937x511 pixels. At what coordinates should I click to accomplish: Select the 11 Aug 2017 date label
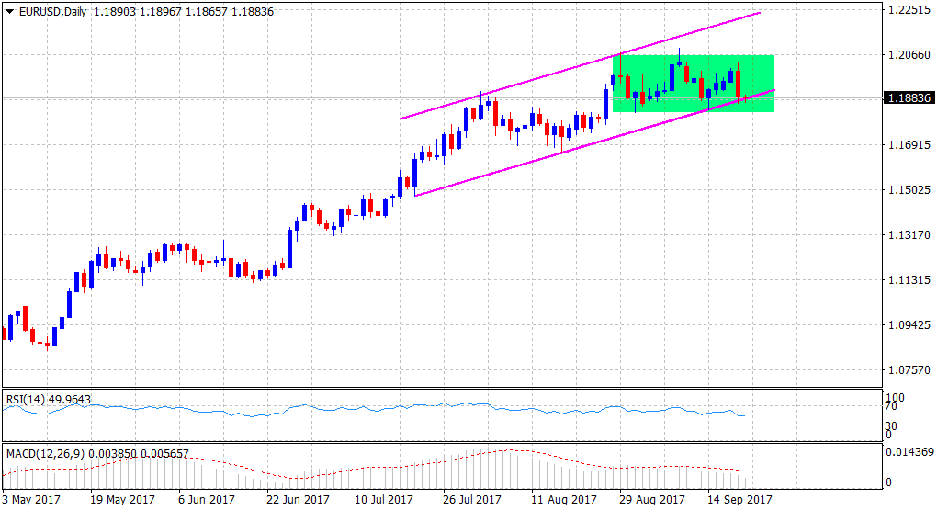563,499
